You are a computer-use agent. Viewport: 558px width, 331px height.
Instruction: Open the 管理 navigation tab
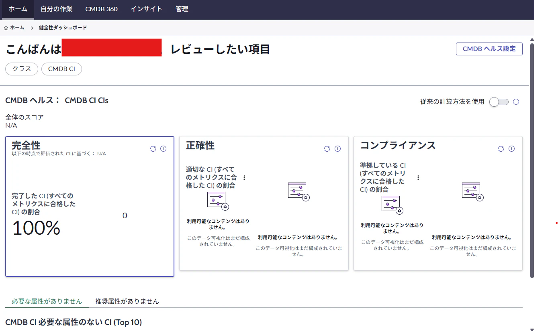coord(182,9)
